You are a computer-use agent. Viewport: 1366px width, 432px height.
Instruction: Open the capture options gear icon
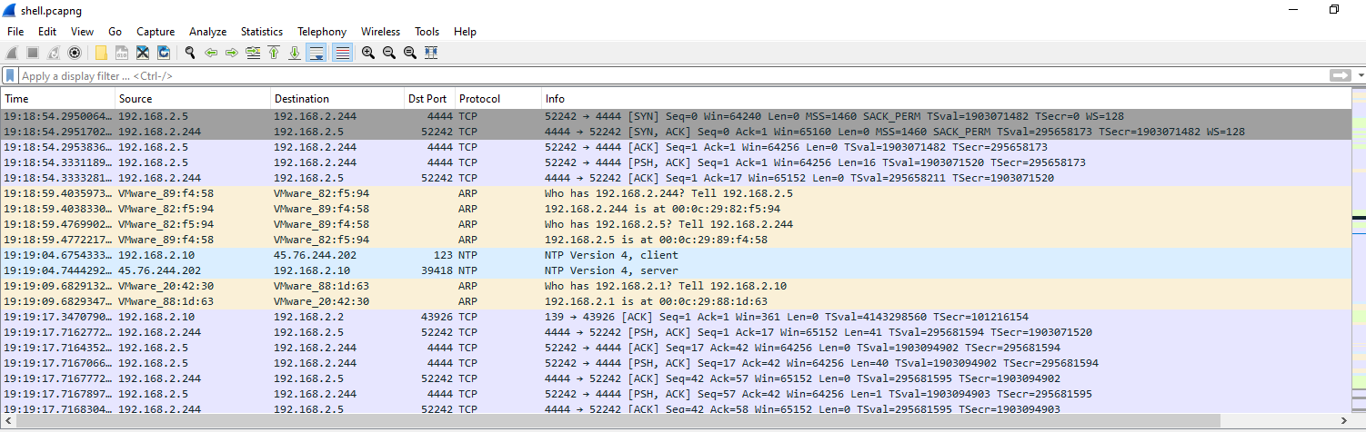pyautogui.click(x=75, y=53)
